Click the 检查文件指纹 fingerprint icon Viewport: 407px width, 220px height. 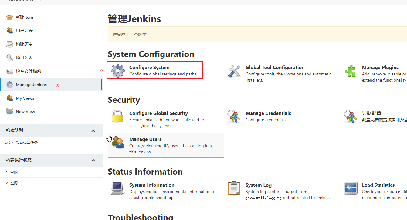pyautogui.click(x=10, y=71)
